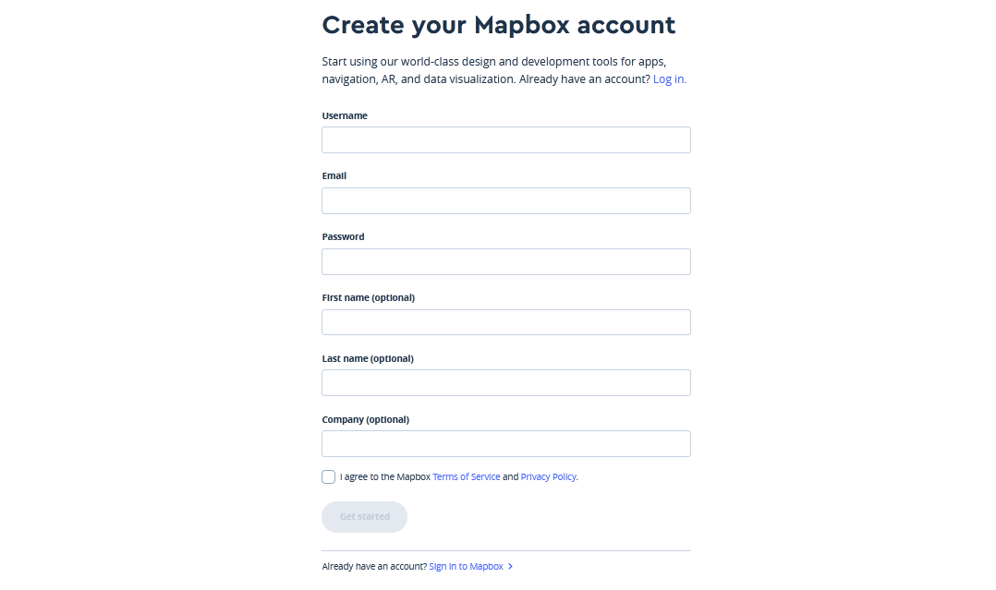Open the Privacy Policy link
This screenshot has height=590, width=996.
click(x=548, y=477)
